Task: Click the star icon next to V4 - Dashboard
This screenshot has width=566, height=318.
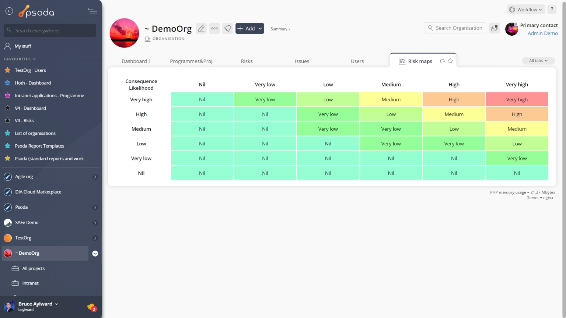Action: click(x=7, y=108)
